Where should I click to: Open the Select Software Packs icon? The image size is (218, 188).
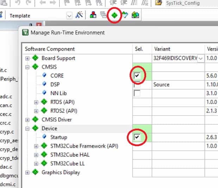pos(125,15)
